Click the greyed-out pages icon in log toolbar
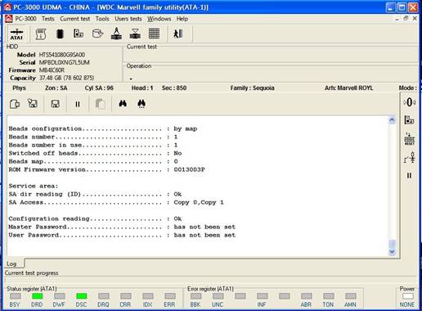 101,104
